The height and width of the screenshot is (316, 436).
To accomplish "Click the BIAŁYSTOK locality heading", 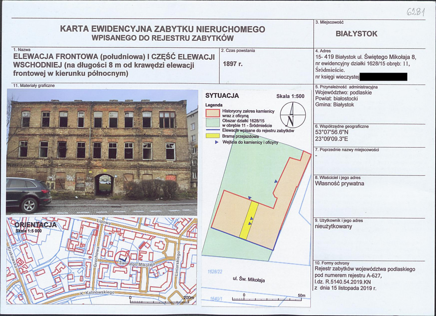I will (357, 34).
